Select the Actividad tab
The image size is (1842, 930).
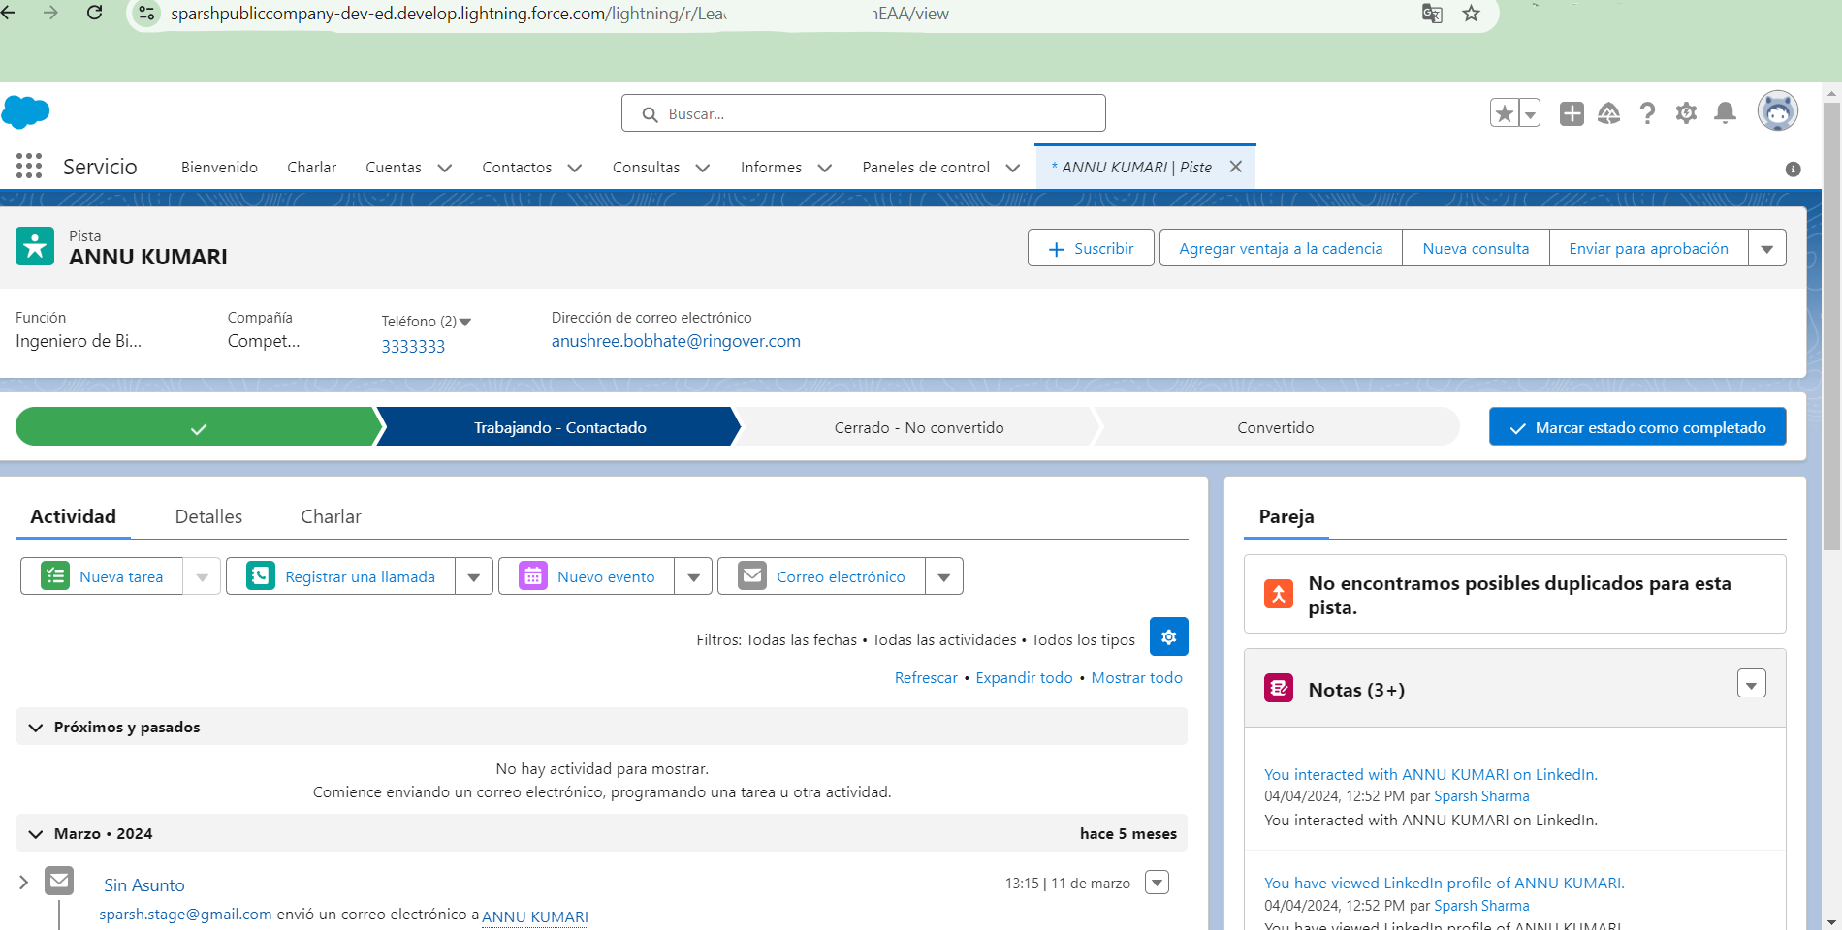(73, 516)
